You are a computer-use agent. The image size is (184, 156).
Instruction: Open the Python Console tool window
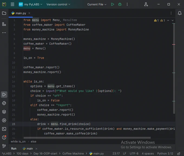pos(4,103)
